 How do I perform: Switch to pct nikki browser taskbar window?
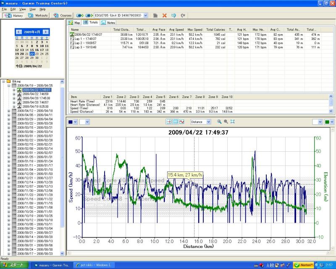(94, 265)
